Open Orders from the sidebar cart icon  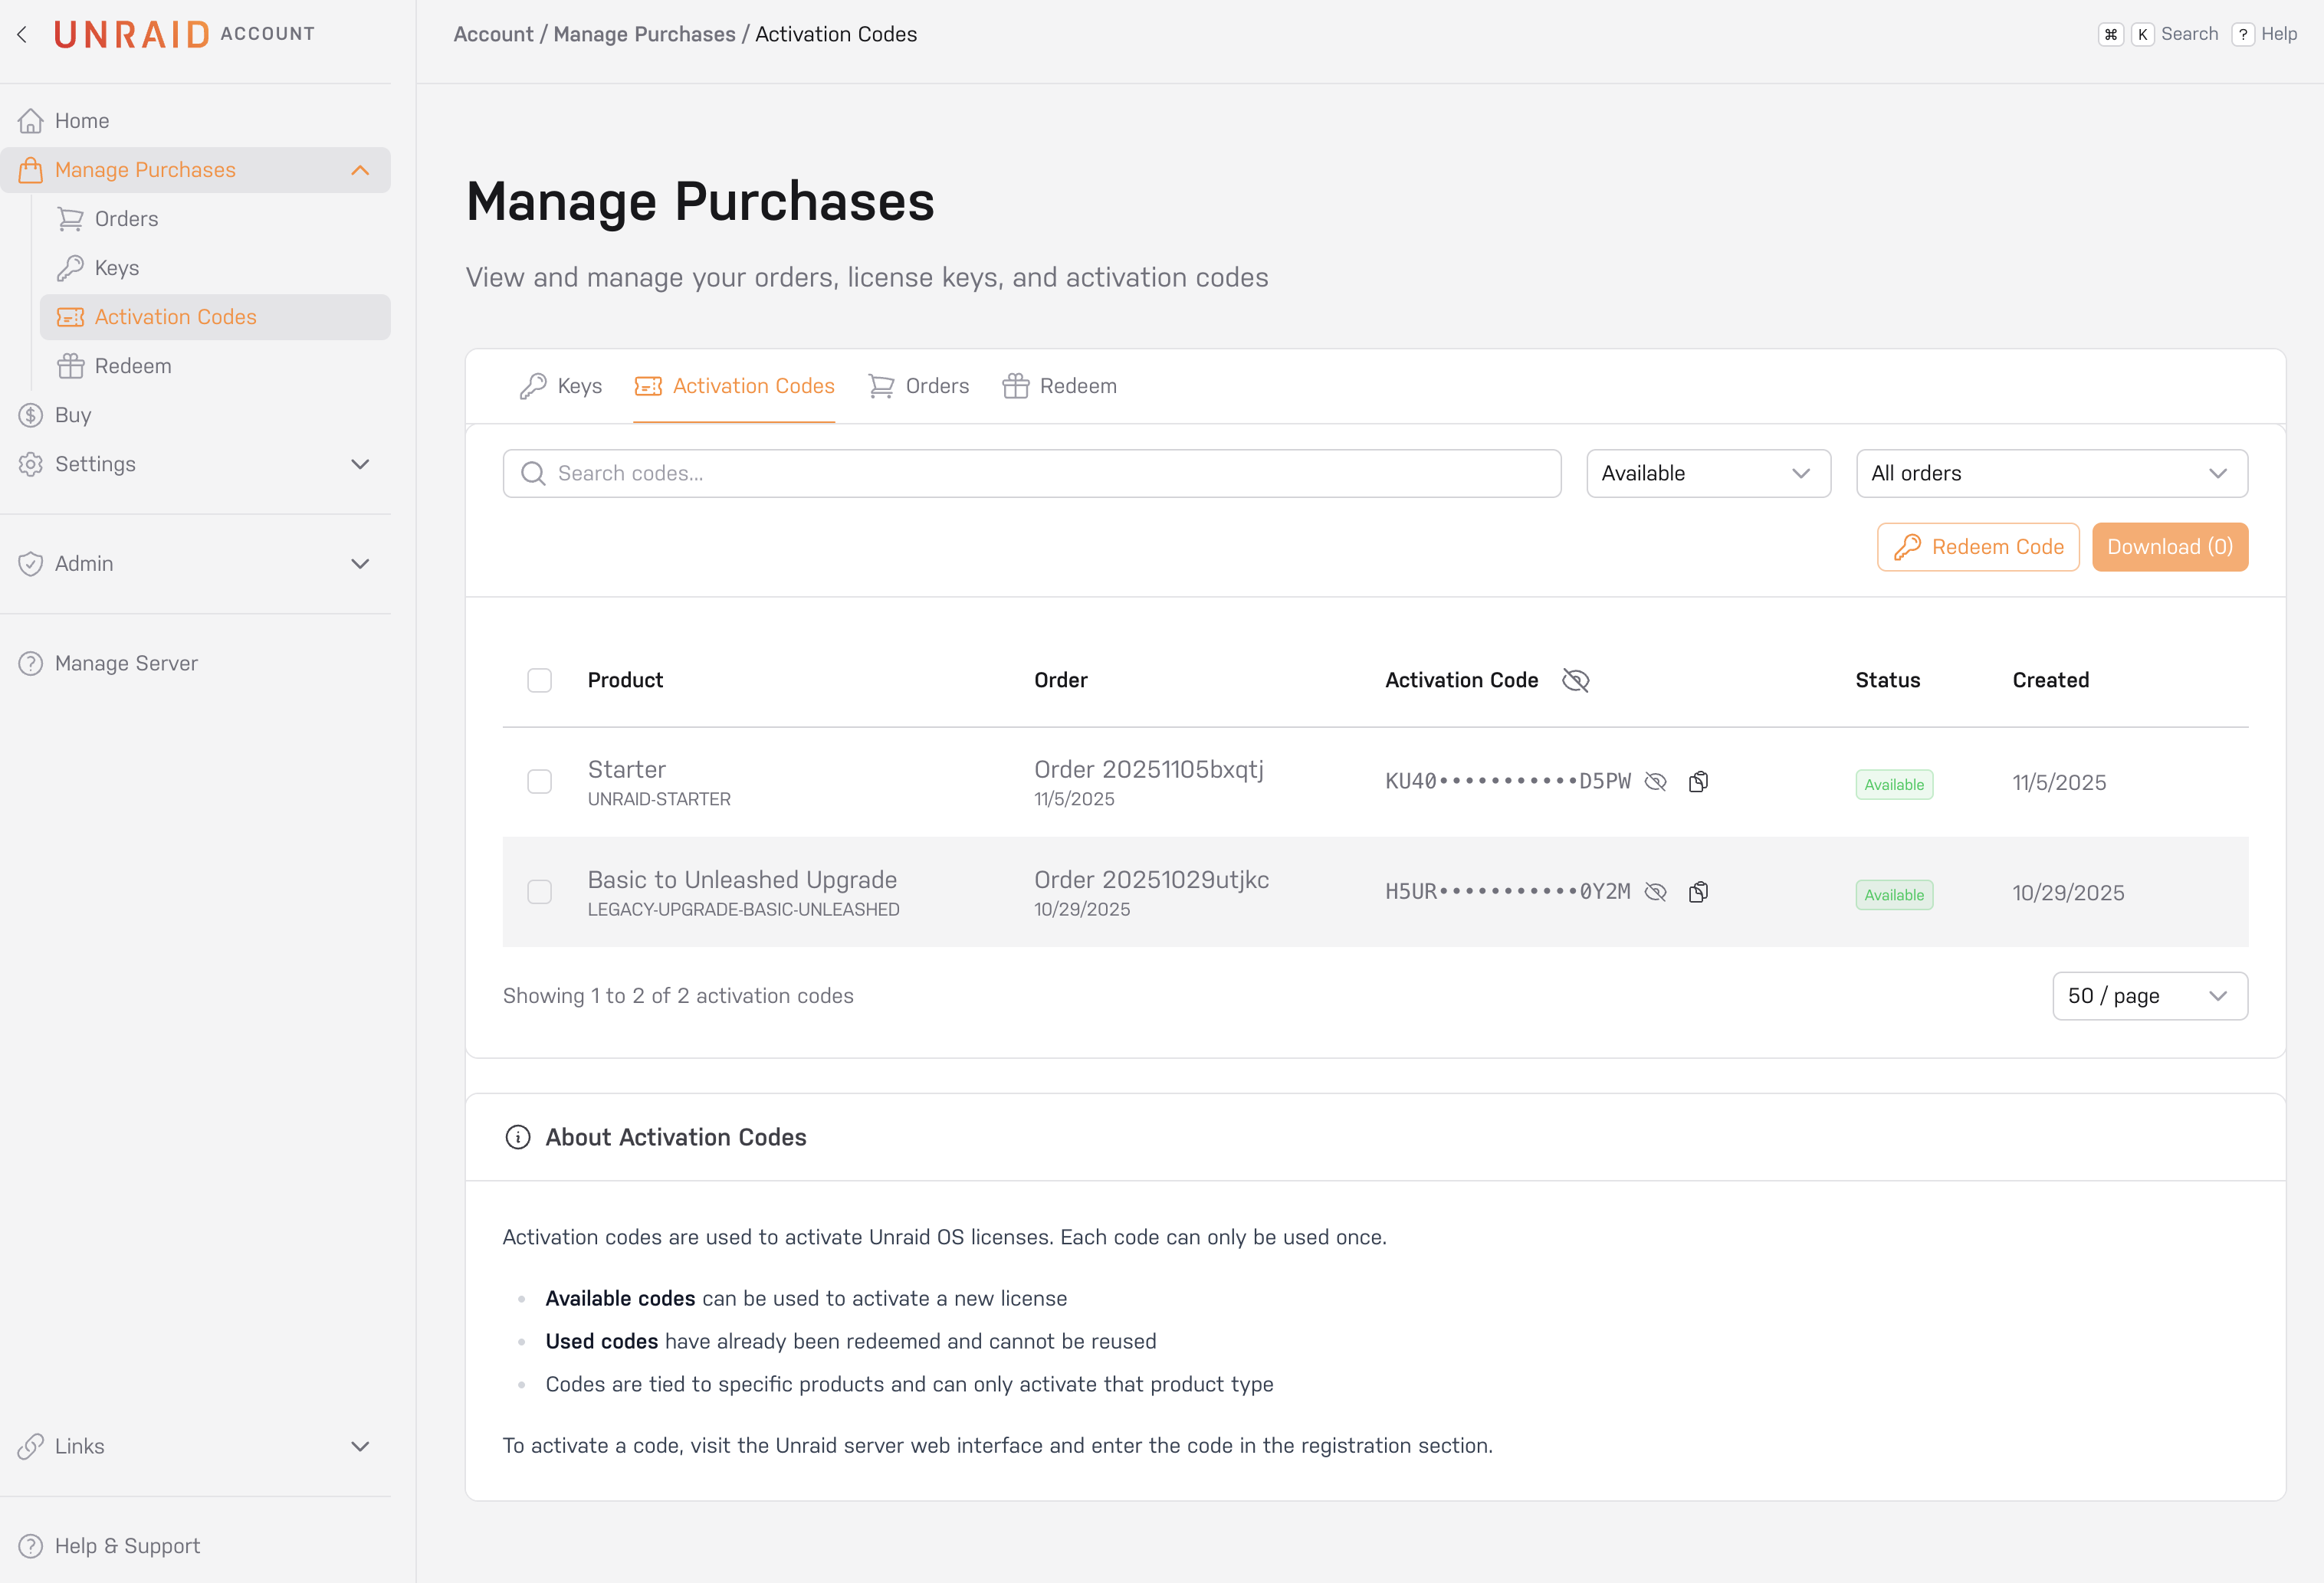click(x=70, y=218)
